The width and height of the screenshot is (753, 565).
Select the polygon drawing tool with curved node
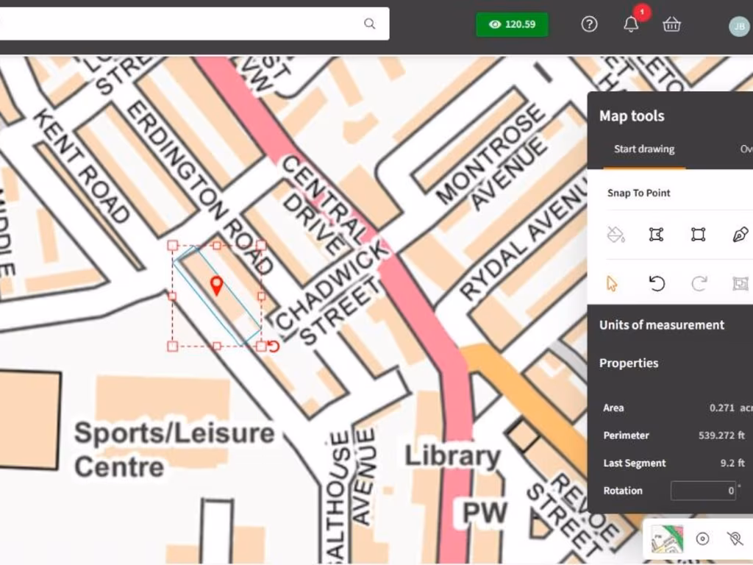click(656, 235)
